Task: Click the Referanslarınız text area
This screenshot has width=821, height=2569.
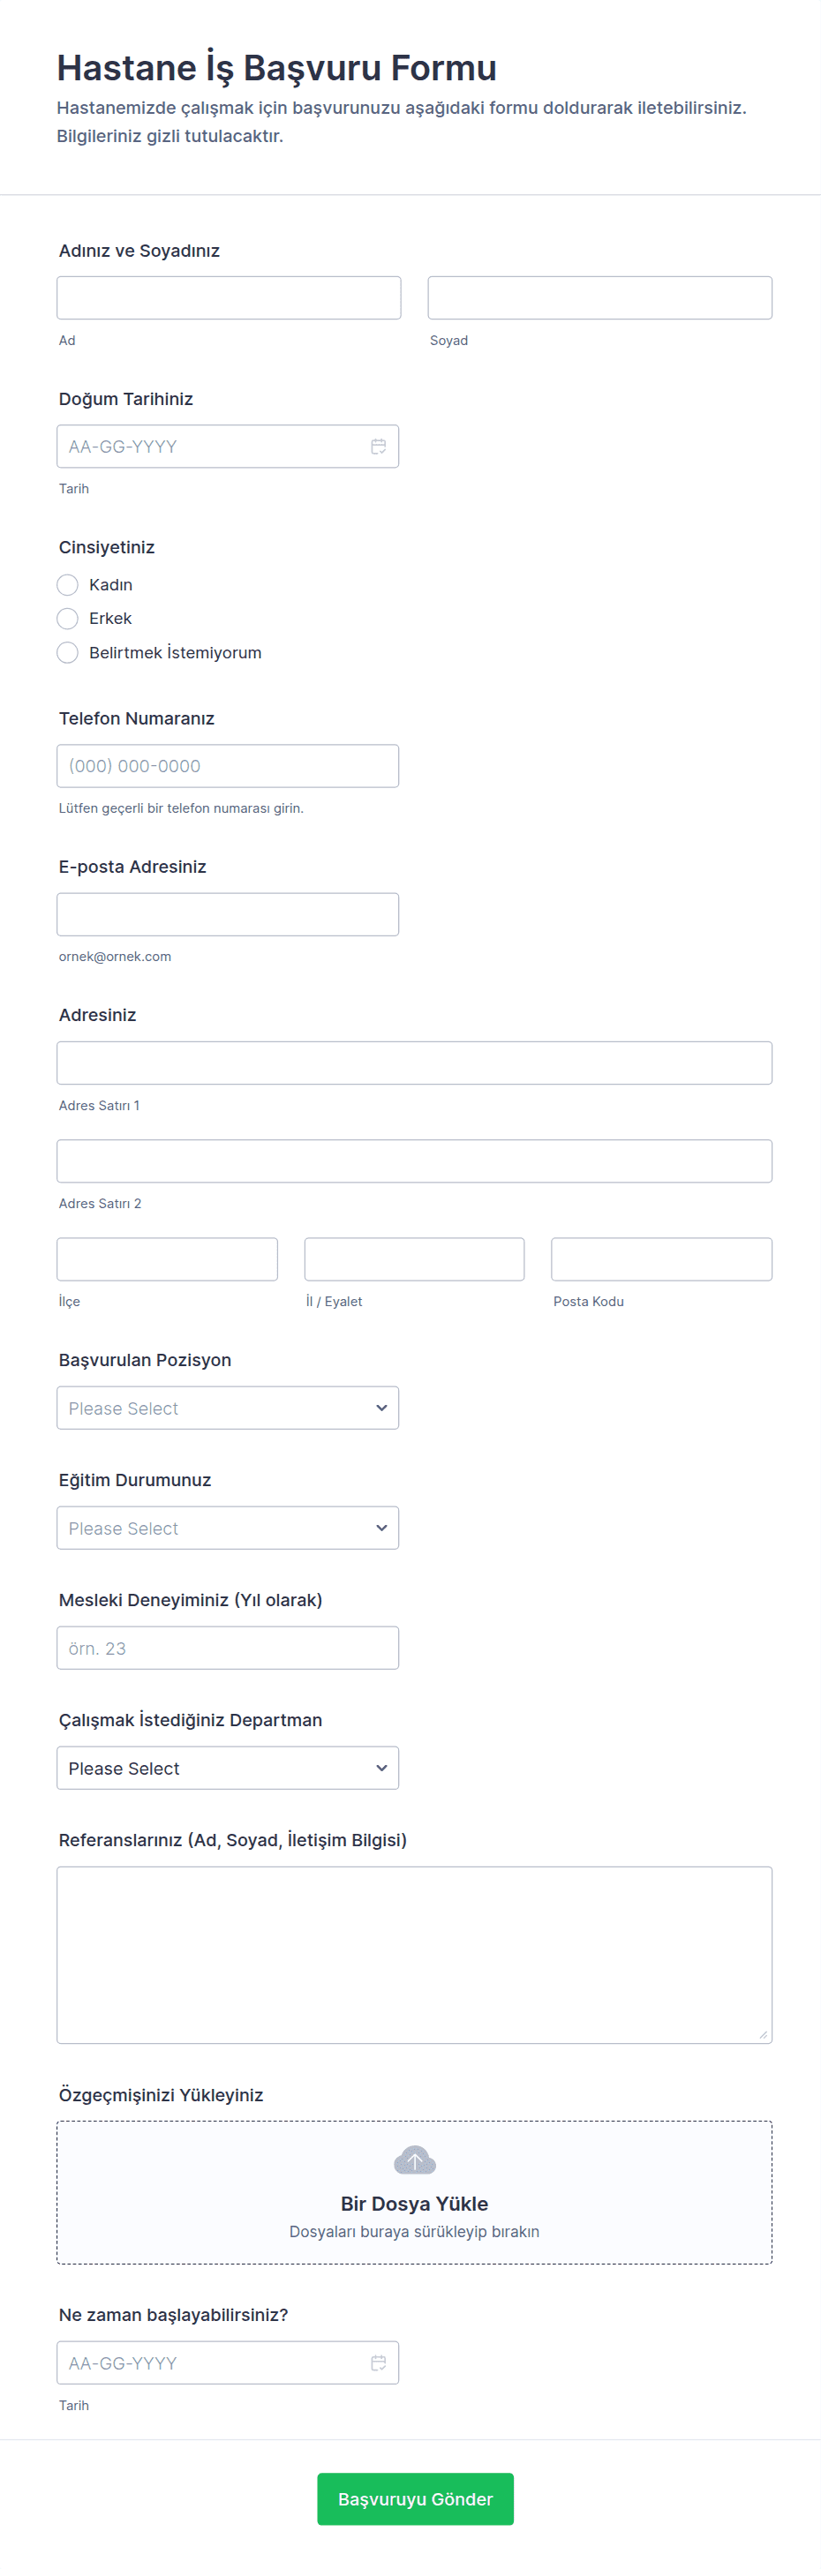Action: [x=414, y=1955]
